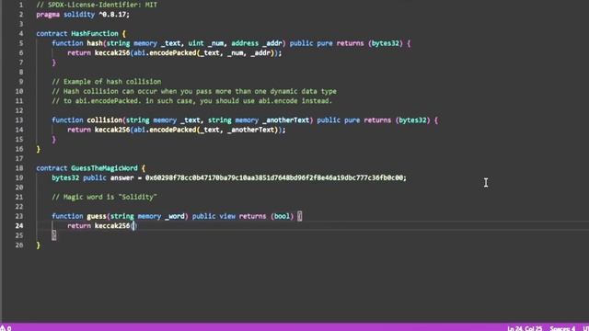This screenshot has width=589, height=331.
Task: Click comment ending 'use abi.encode instead.'
Action: 192,101
